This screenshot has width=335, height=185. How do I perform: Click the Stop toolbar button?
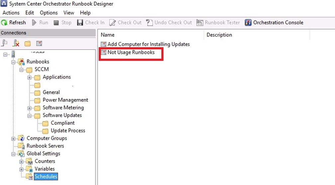pos(62,23)
